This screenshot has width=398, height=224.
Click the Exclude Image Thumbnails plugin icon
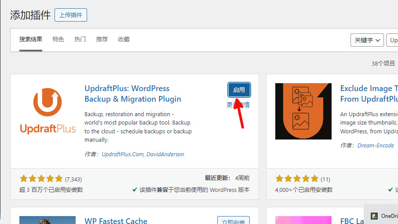(303, 111)
